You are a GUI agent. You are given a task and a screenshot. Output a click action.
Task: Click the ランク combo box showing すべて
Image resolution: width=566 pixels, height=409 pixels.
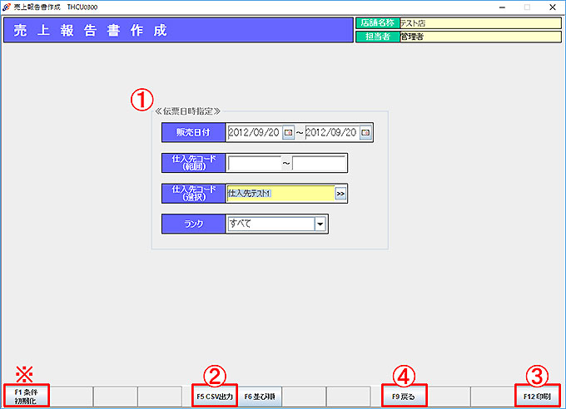(277, 224)
